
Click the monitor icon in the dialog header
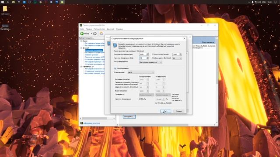tap(115, 45)
